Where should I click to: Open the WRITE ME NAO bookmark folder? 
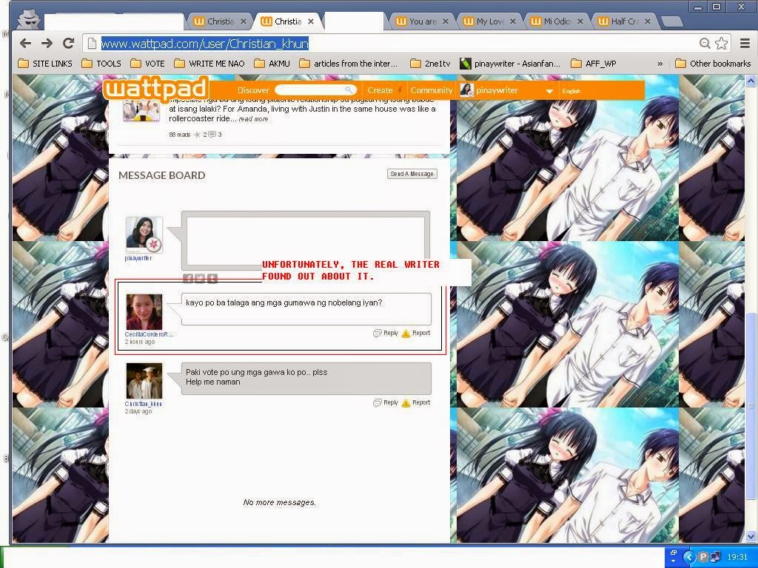click(x=209, y=64)
